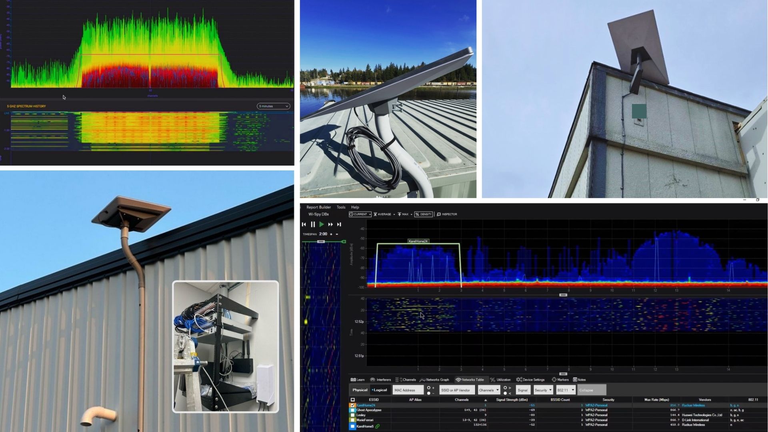Toggle the Average trace view
This screenshot has width=768, height=432.
coord(382,214)
